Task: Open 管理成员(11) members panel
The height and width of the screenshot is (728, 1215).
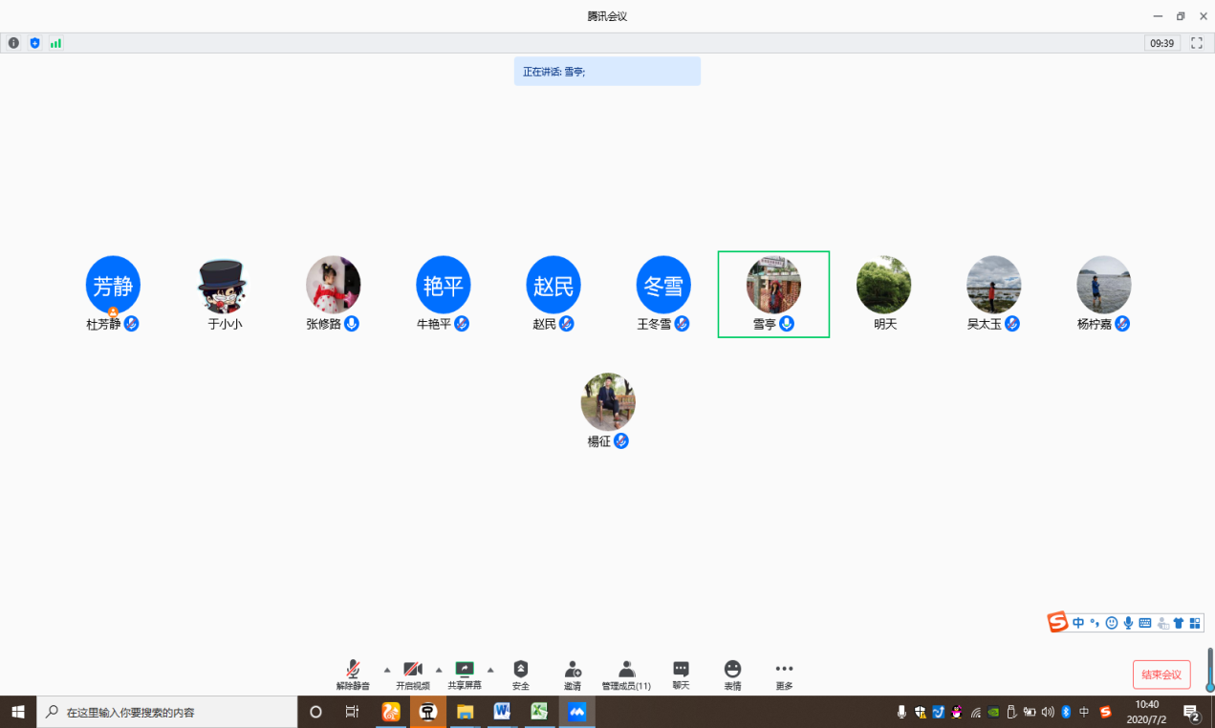Action: click(x=626, y=674)
